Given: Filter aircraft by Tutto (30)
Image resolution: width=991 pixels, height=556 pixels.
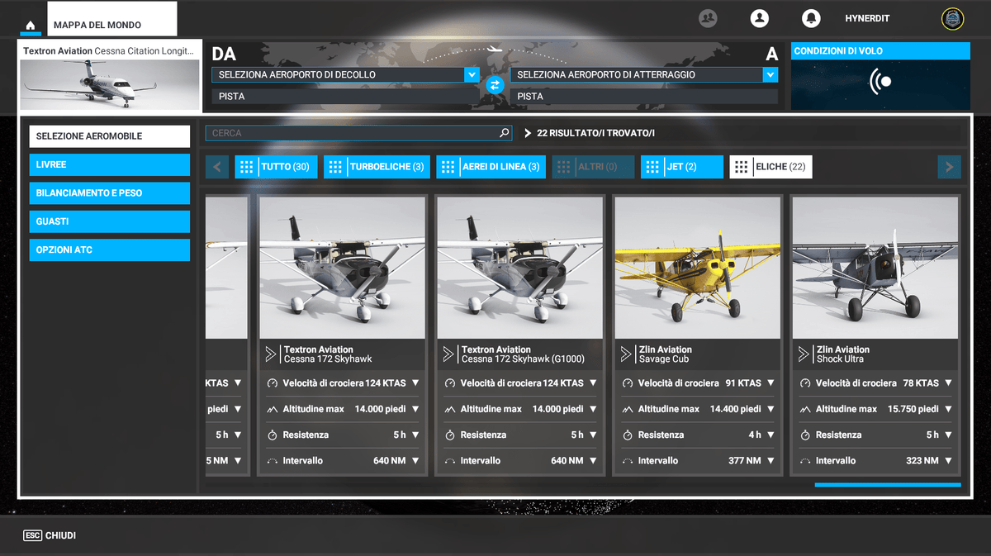Looking at the screenshot, I should click(276, 167).
